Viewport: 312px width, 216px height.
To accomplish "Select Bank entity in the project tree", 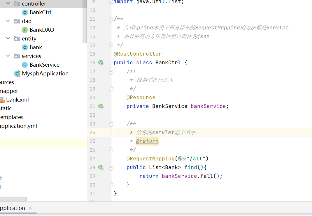I will tap(36, 47).
